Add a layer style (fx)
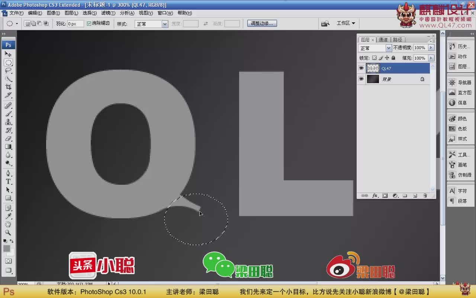476x298 pixels. pyautogui.click(x=375, y=196)
